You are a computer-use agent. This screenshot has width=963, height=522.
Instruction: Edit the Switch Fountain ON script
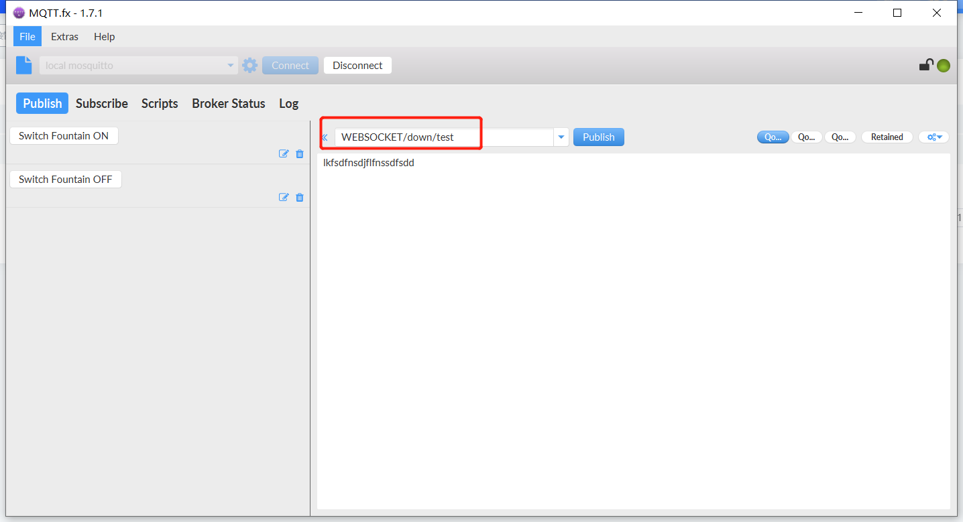tap(284, 153)
